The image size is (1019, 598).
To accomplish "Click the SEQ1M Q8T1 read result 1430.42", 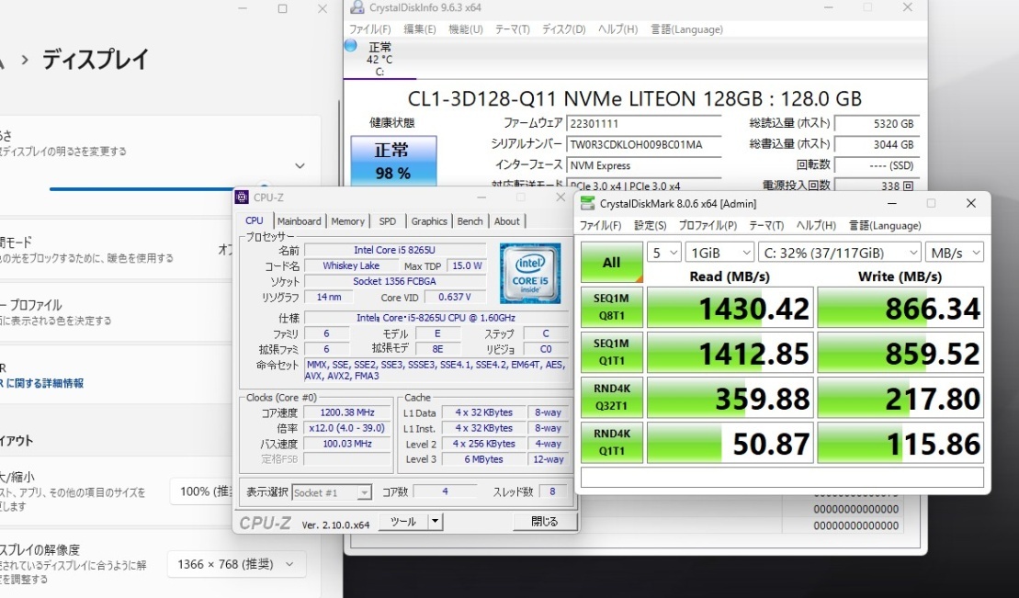I will 730,308.
